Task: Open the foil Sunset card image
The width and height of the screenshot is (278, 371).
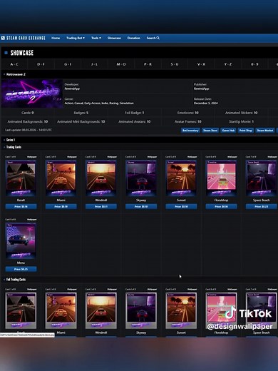Action: point(181,310)
